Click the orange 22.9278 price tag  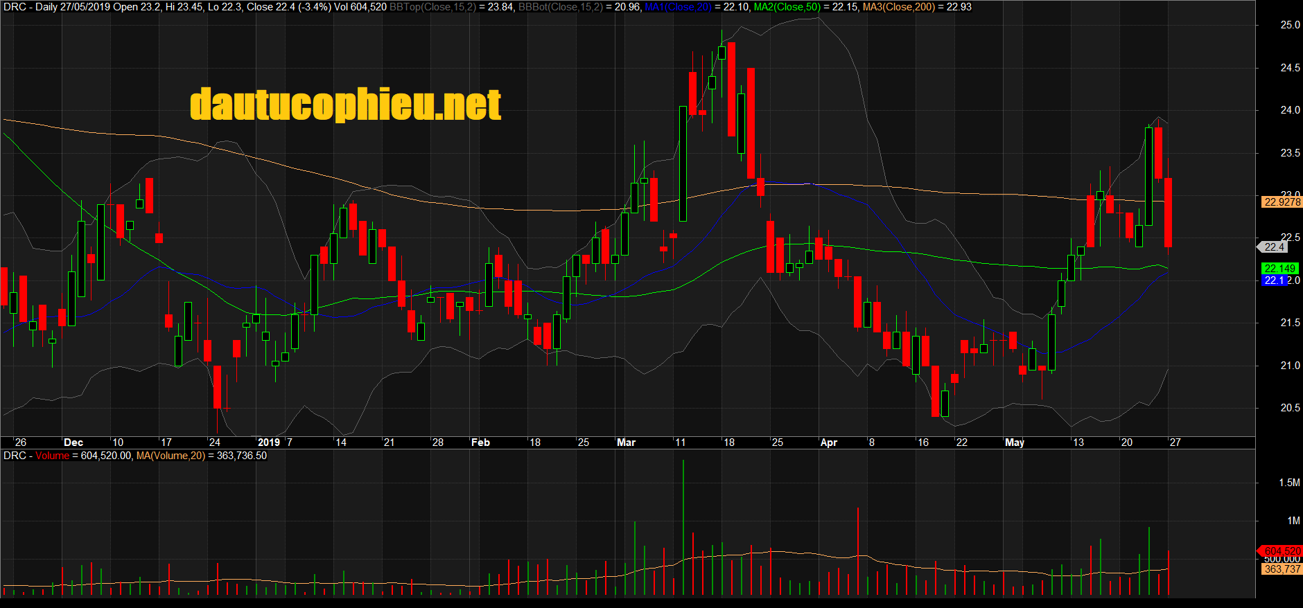pyautogui.click(x=1282, y=202)
